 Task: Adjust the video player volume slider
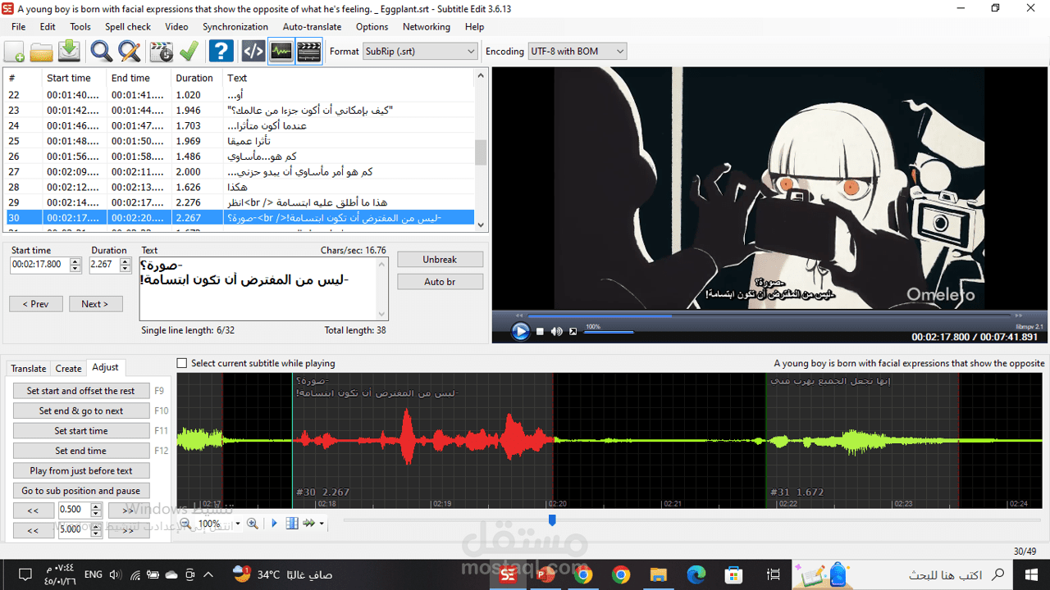tap(609, 332)
